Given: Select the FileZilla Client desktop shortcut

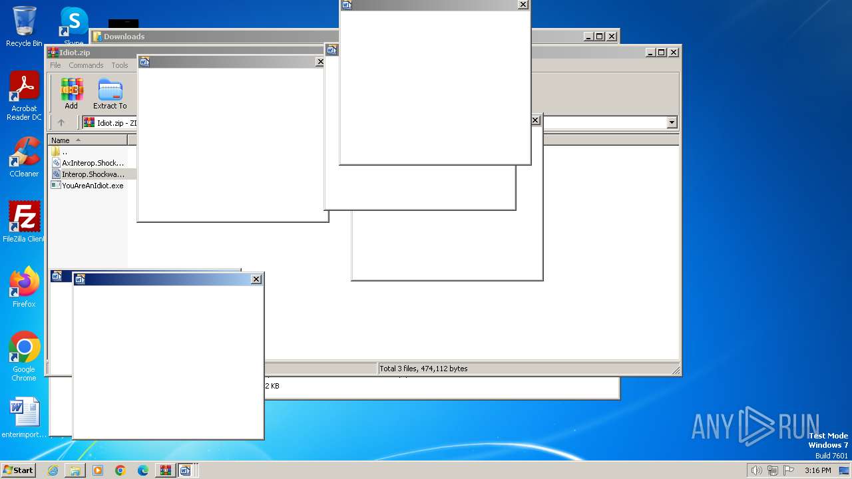Looking at the screenshot, I should 24,222.
